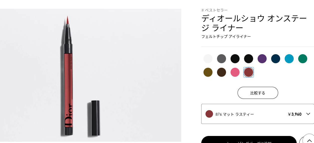Screen dimensions: 314x143
Task: Click the ¥3,960 price in shade selector
Action: [295, 114]
